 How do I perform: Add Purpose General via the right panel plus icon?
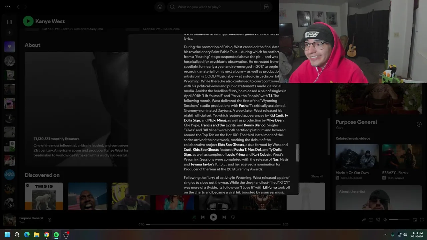coord(419,124)
